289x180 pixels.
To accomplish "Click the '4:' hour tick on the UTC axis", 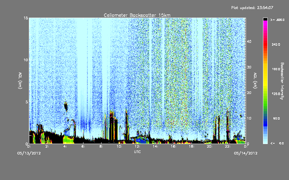I will pos(65,147).
